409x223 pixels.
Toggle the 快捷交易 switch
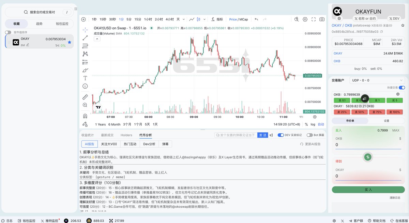402,88
